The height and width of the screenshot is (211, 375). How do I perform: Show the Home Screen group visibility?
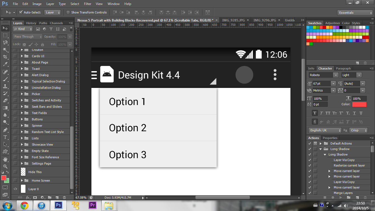pos(15,181)
